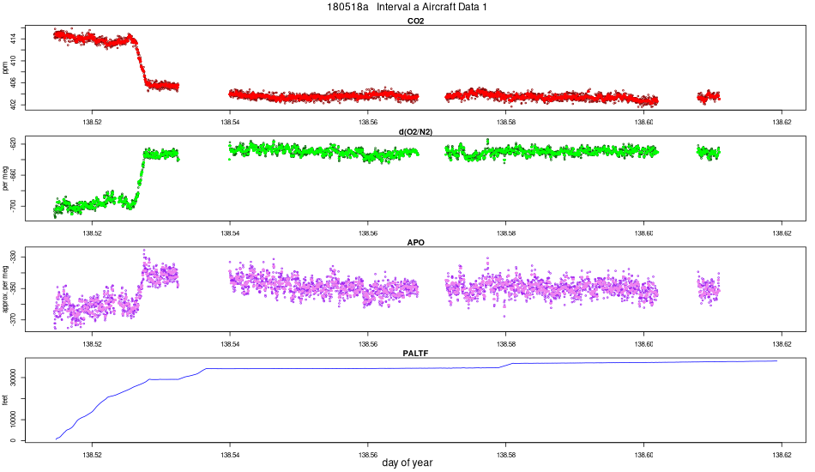Select the "approx. per meg" label on the APO plot
The image size is (815, 472).
coord(4,289)
